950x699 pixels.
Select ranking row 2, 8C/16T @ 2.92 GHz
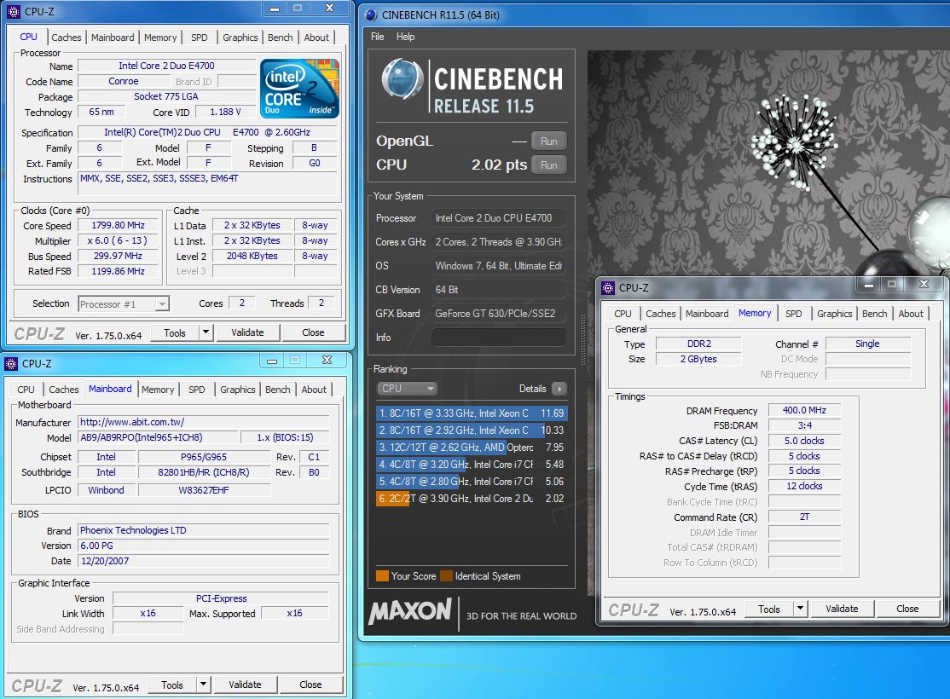point(472,430)
